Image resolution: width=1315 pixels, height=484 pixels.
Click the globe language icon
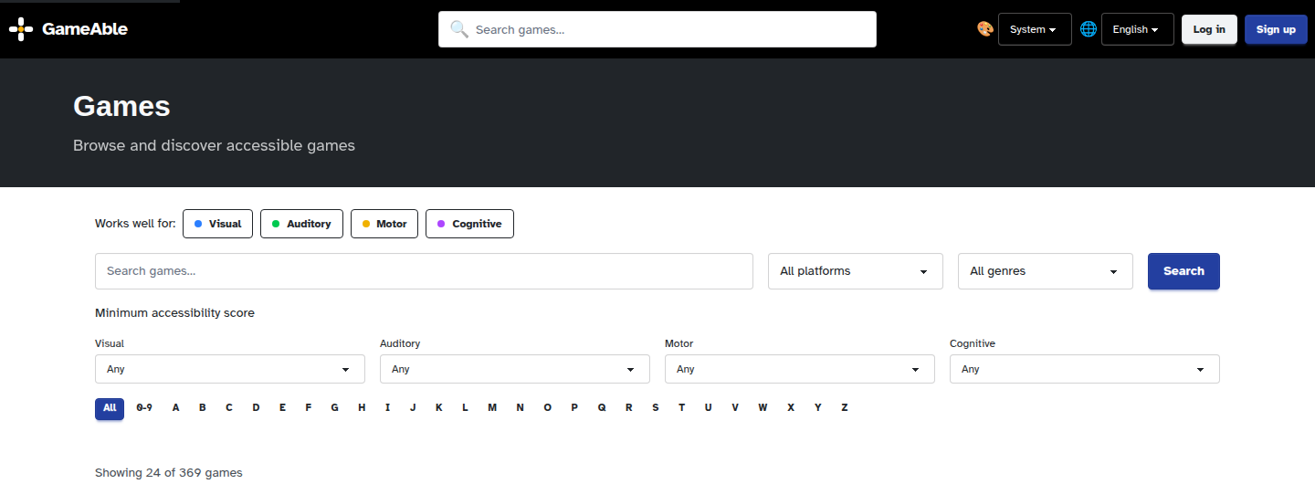pyautogui.click(x=1089, y=29)
